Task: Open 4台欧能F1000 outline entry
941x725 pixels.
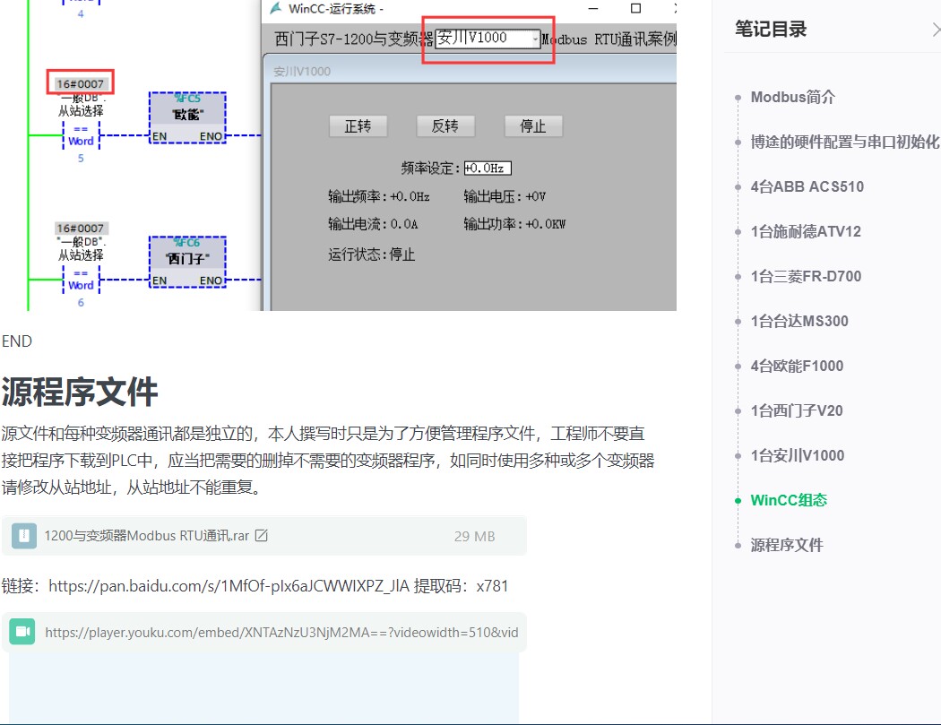Action: pos(797,367)
